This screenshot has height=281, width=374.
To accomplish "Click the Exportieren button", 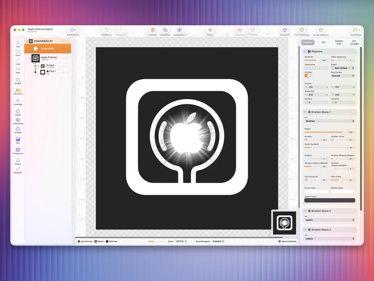I will point(356,31).
